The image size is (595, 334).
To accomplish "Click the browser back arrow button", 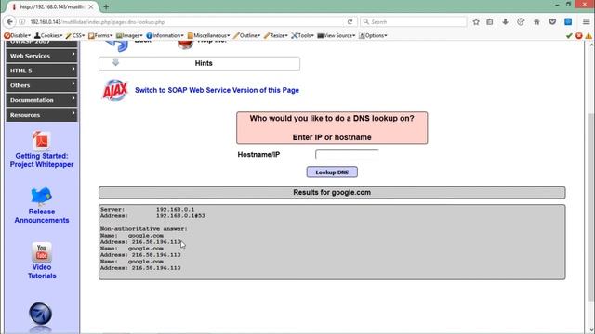I will (x=10, y=22).
